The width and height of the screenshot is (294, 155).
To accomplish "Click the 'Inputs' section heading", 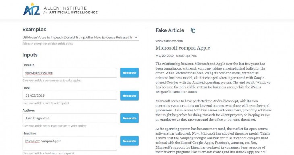I will (x=30, y=55).
